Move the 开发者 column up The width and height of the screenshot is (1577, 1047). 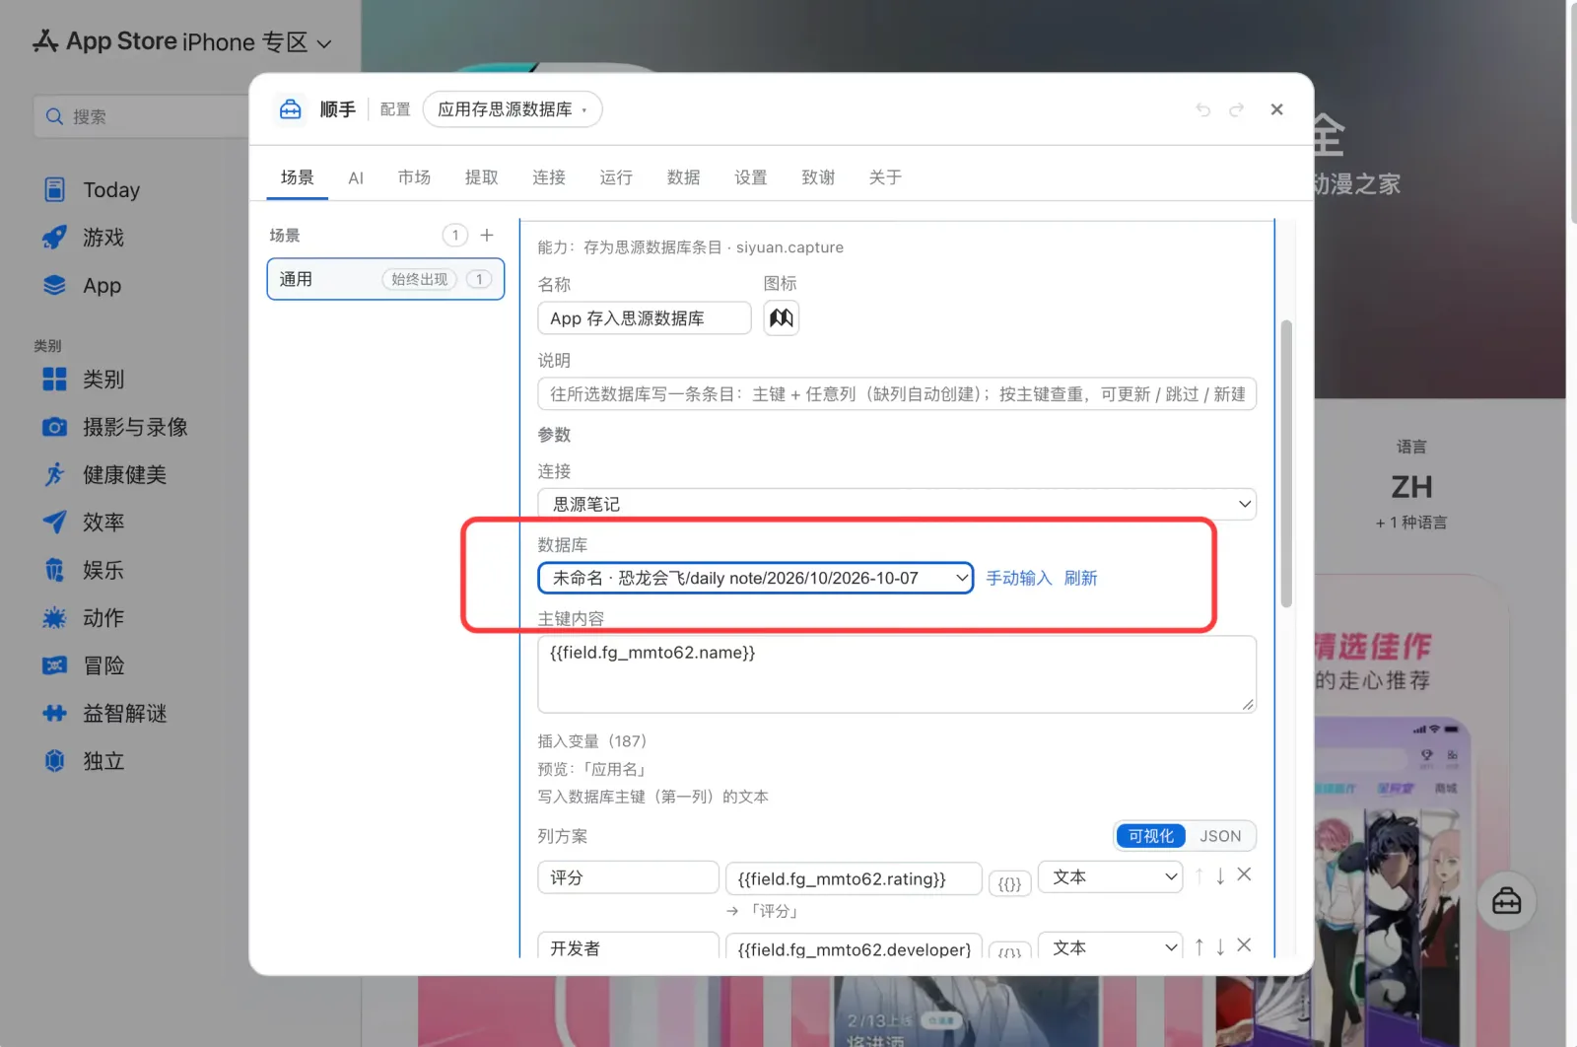(x=1199, y=946)
